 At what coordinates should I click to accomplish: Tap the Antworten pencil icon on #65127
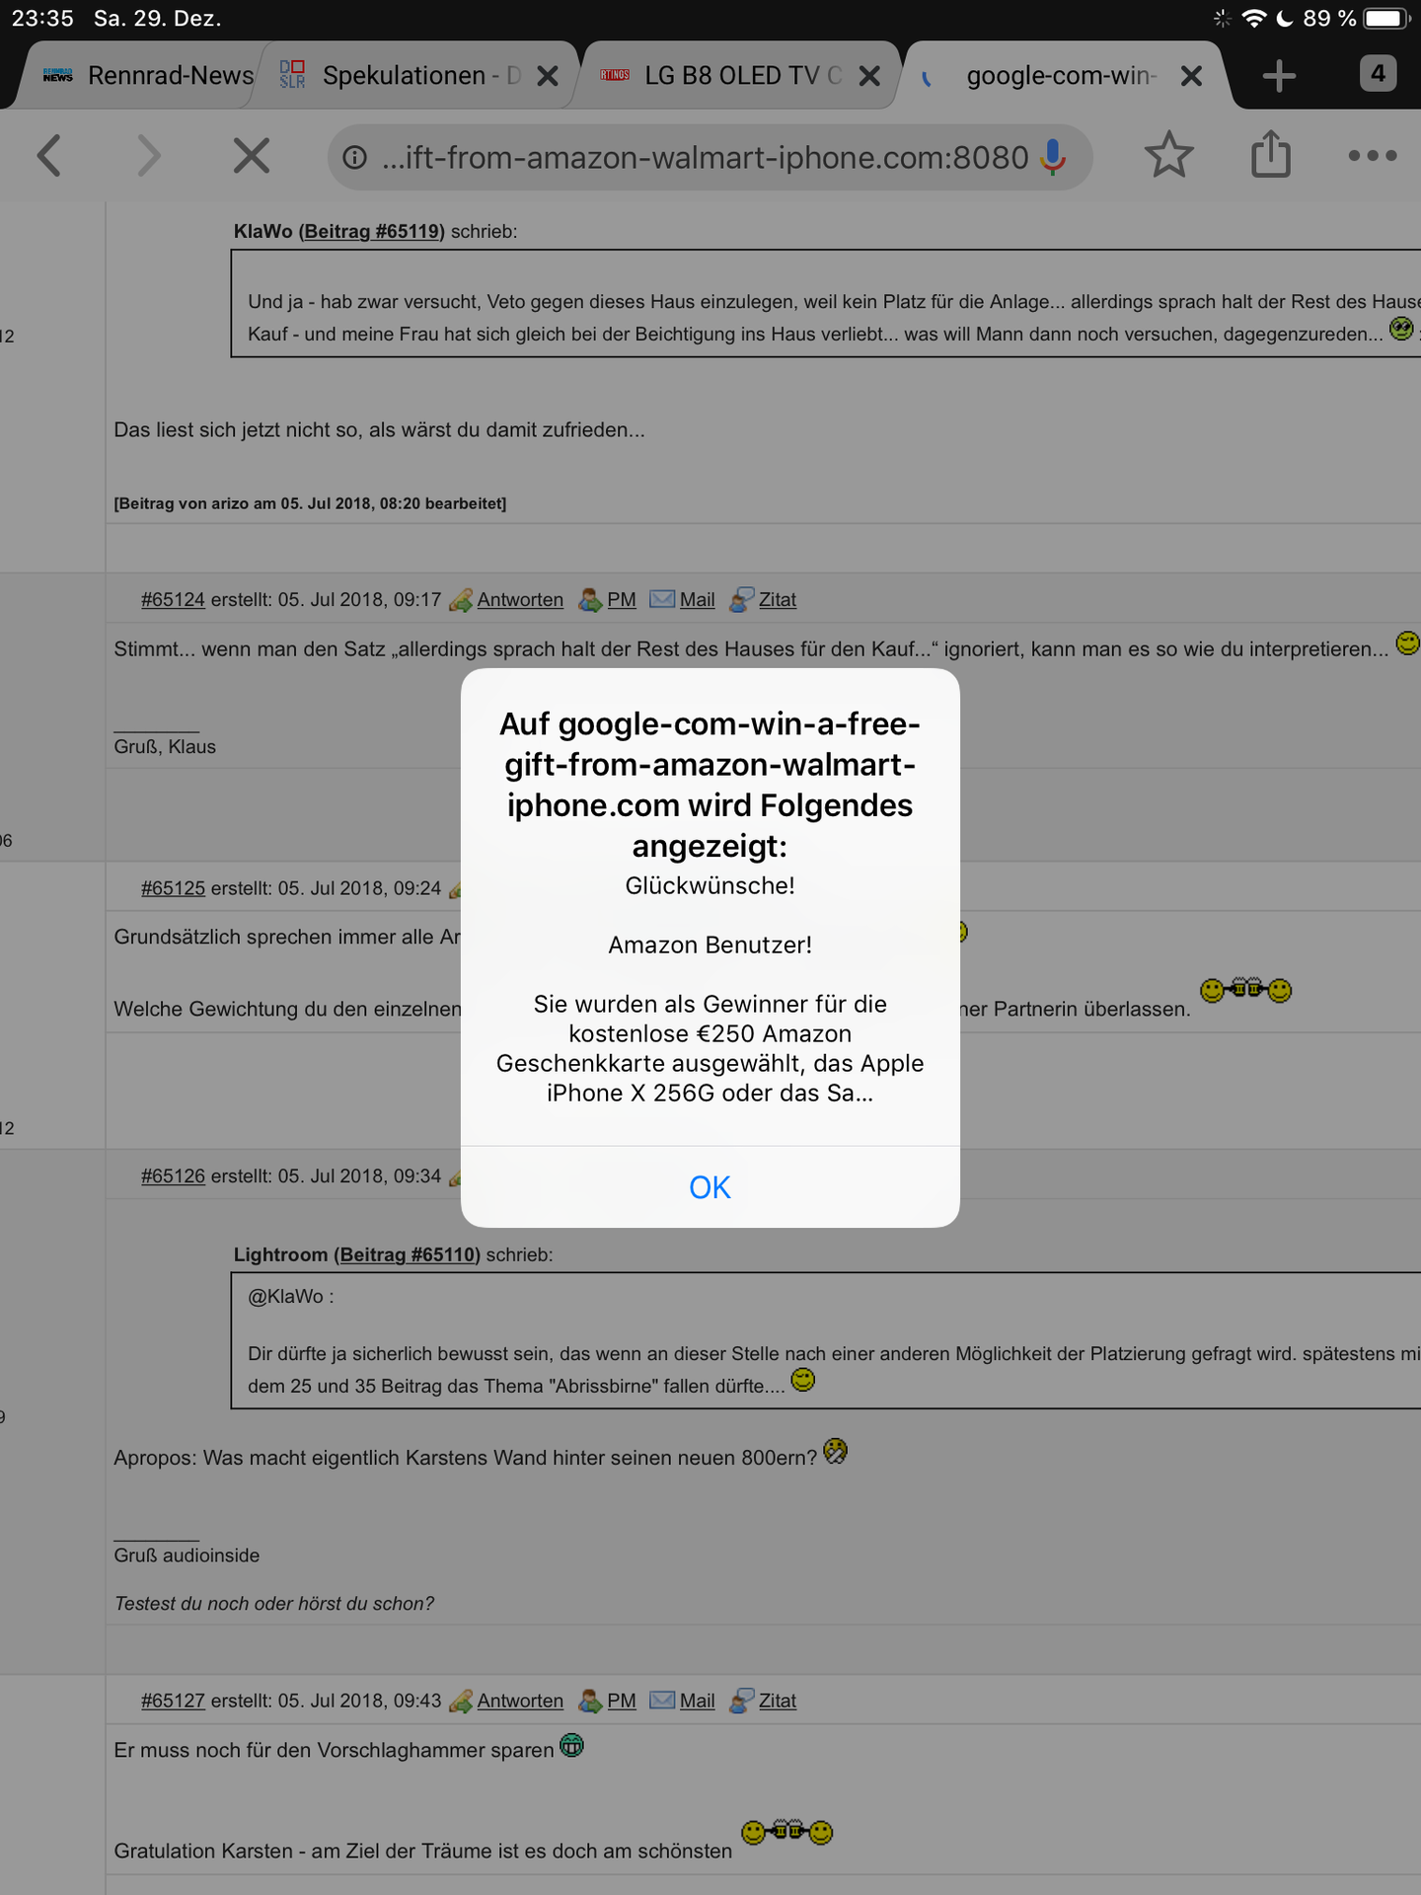[460, 1701]
